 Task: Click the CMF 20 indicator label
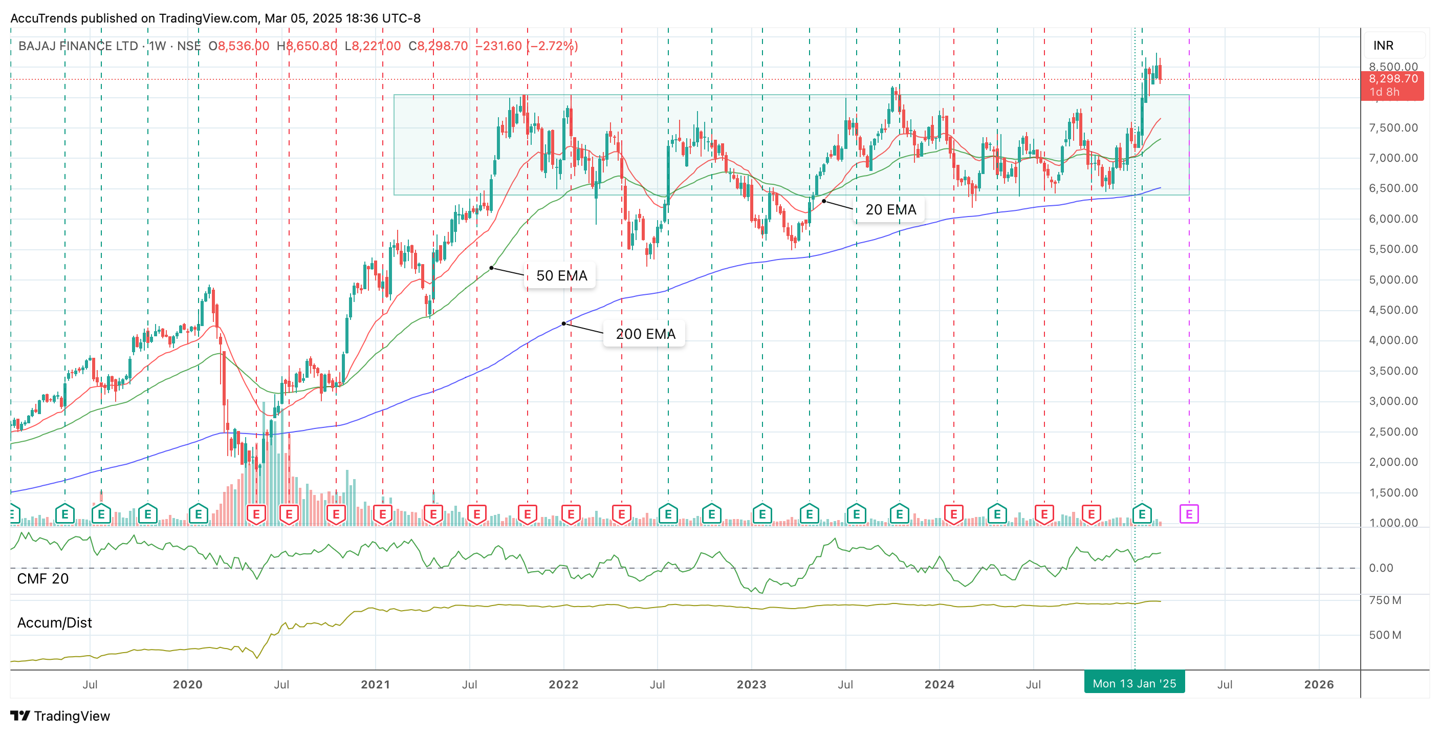pos(43,578)
